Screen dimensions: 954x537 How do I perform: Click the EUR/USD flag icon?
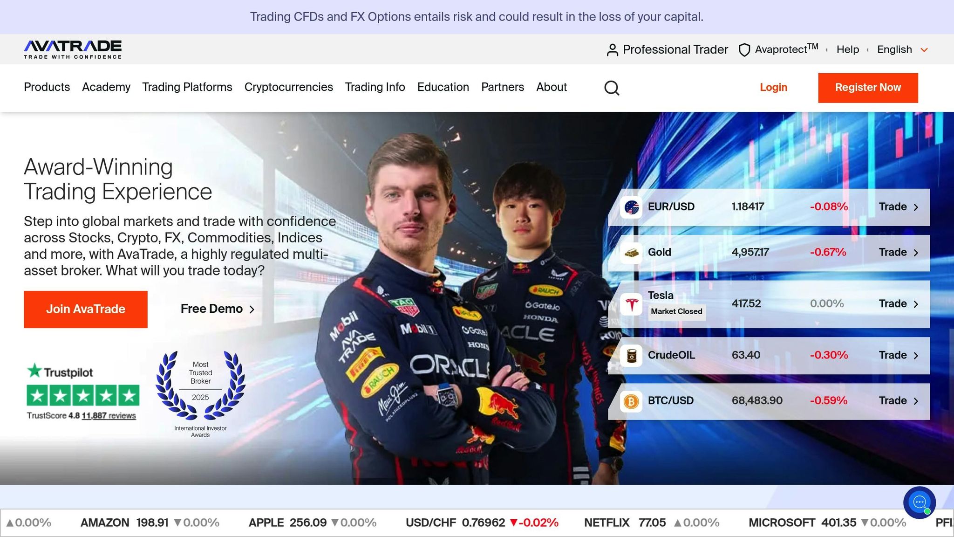click(631, 207)
